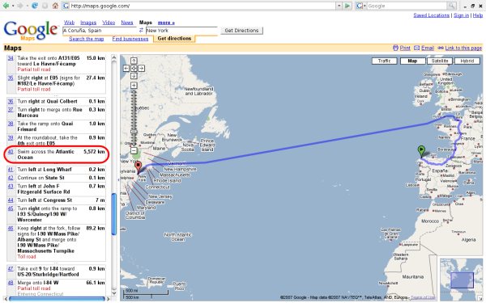Switch to Hybrid view

[x=467, y=61]
